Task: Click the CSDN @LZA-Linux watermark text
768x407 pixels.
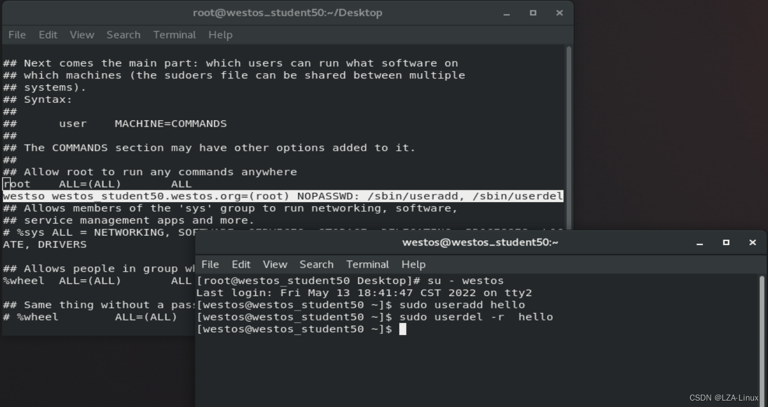Action: click(725, 398)
